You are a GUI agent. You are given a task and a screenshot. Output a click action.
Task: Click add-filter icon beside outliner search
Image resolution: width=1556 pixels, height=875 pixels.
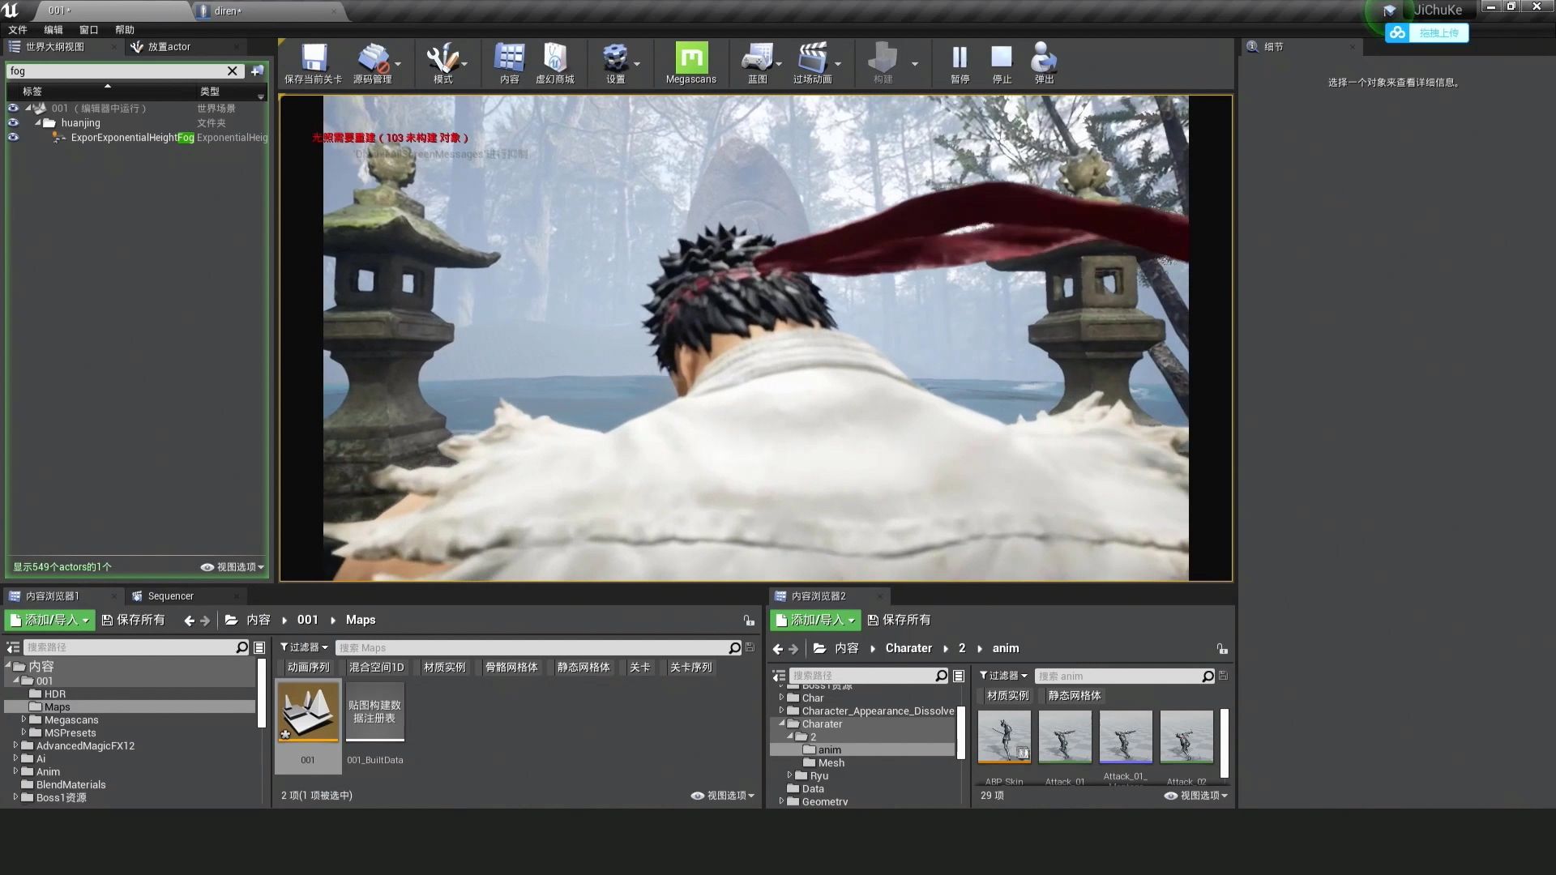pos(257,71)
